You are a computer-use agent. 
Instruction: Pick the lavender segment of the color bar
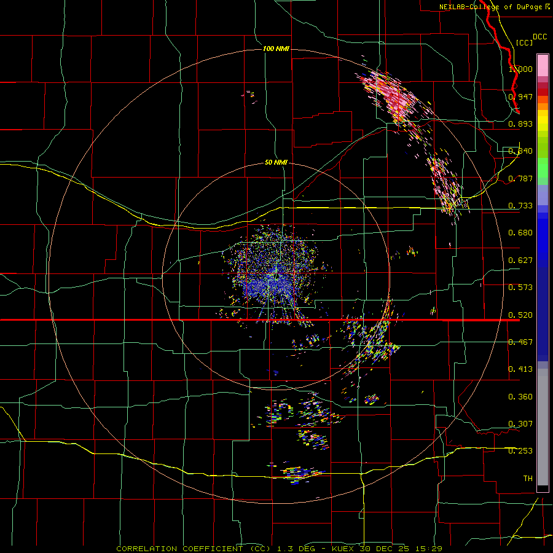tap(543, 195)
